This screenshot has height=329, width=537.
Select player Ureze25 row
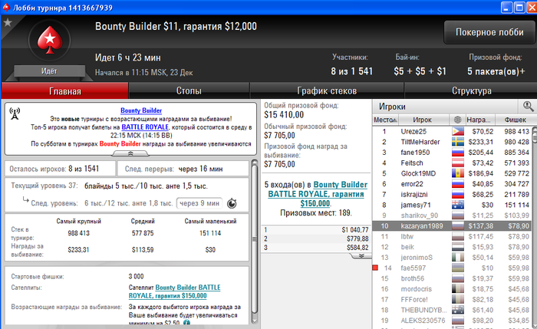(452, 131)
